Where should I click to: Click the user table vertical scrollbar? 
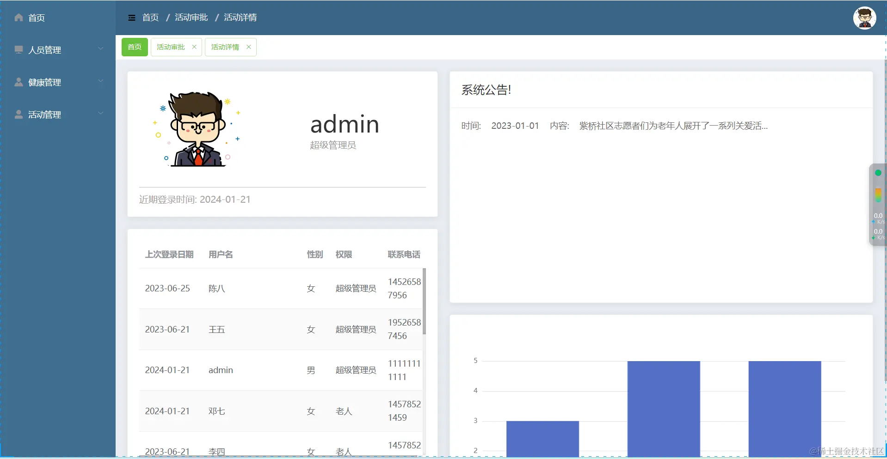(424, 301)
